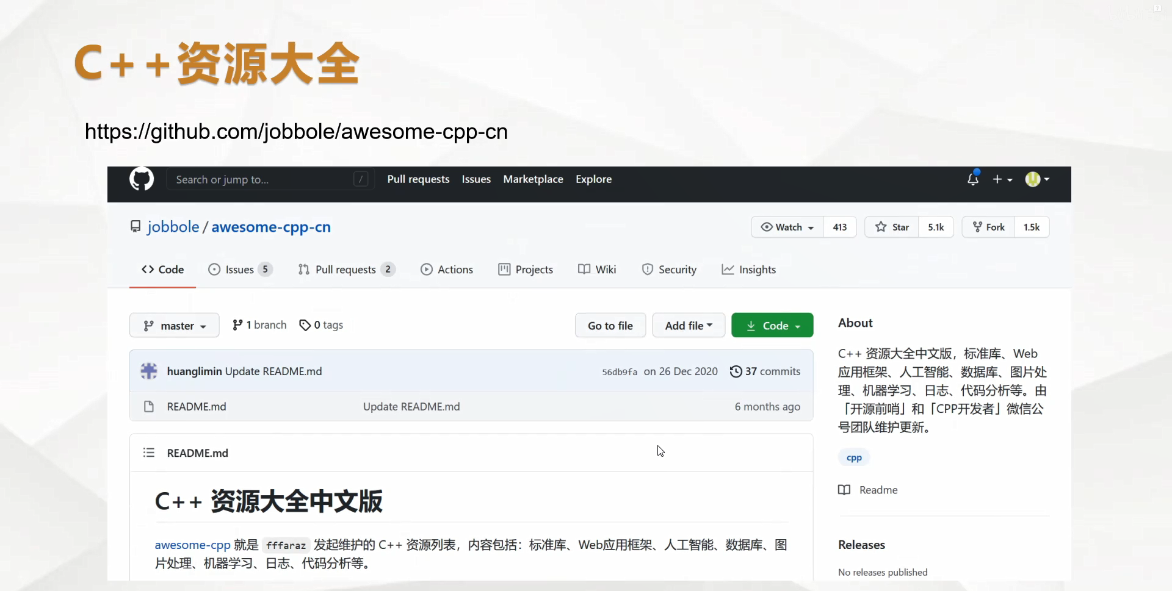This screenshot has width=1172, height=591.
Task: Open the awesome-cpp link in README
Action: 192,545
